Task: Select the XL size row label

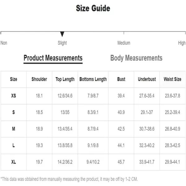Action: tap(14, 162)
